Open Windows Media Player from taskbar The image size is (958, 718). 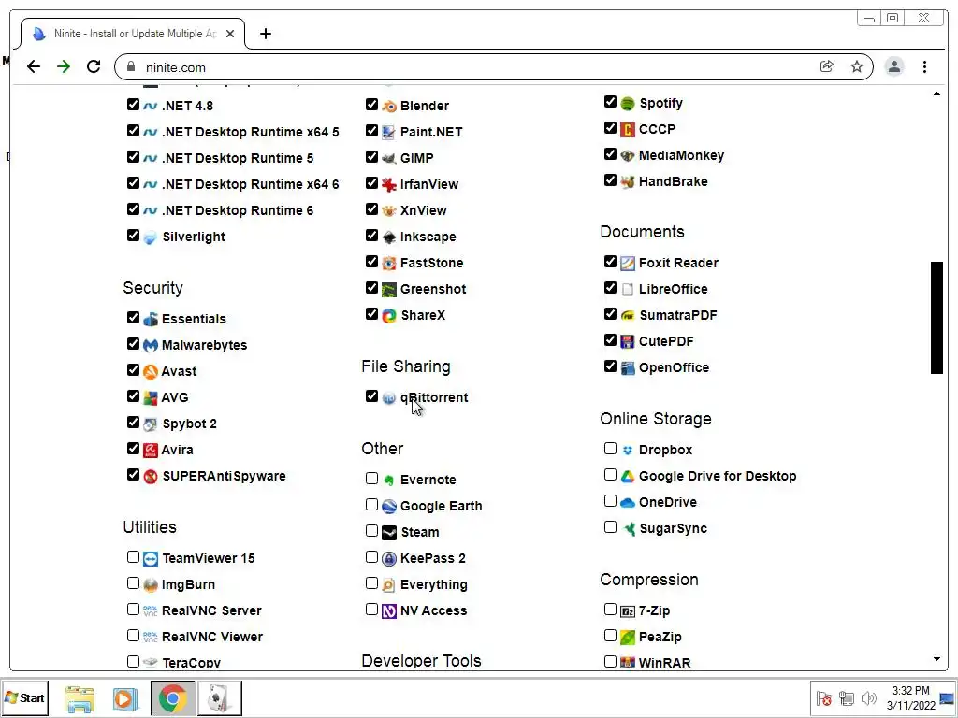[125, 698]
